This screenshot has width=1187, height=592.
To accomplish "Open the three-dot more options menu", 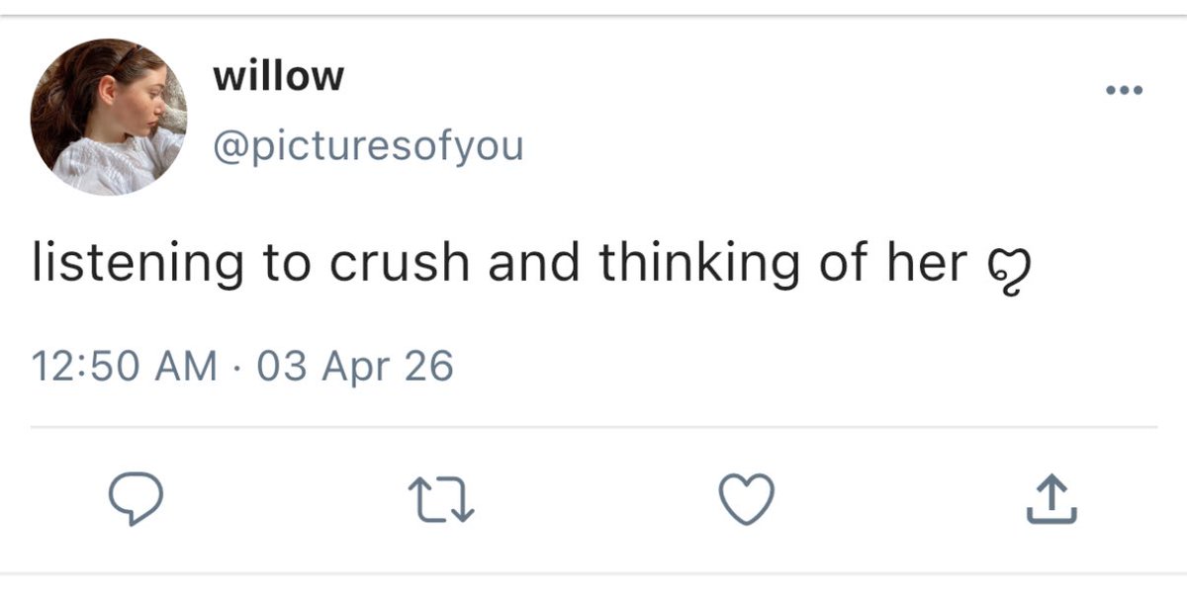I will 1124,92.
